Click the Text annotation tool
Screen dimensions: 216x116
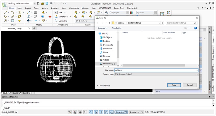coord(58,13)
